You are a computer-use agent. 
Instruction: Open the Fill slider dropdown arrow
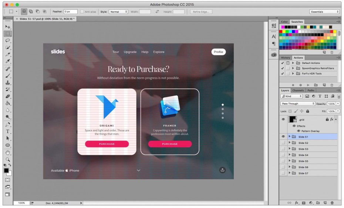[x=338, y=111]
